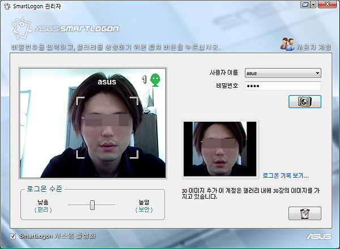Click the live webcam preview

pyautogui.click(x=93, y=123)
